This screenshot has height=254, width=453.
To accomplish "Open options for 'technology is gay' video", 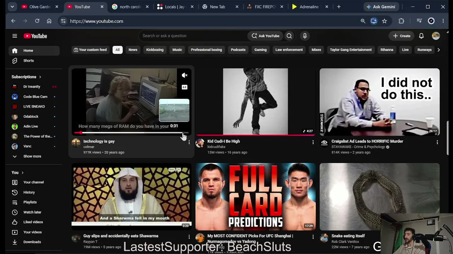I will [x=189, y=142].
